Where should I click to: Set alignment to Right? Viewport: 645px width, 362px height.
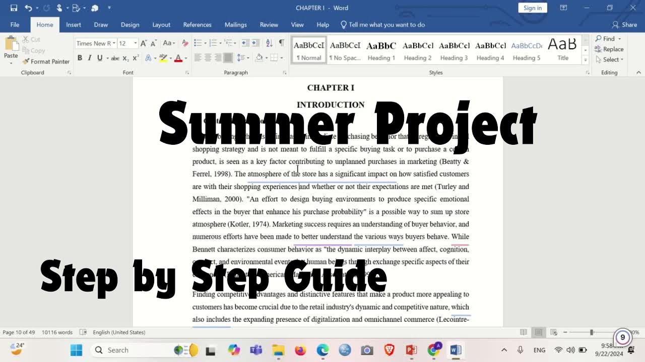[x=218, y=58]
